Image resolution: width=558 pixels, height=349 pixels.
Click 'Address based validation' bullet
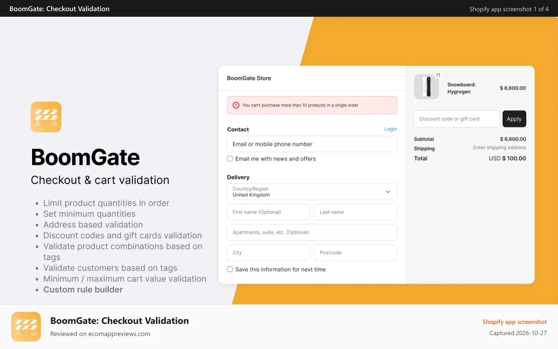tap(93, 224)
